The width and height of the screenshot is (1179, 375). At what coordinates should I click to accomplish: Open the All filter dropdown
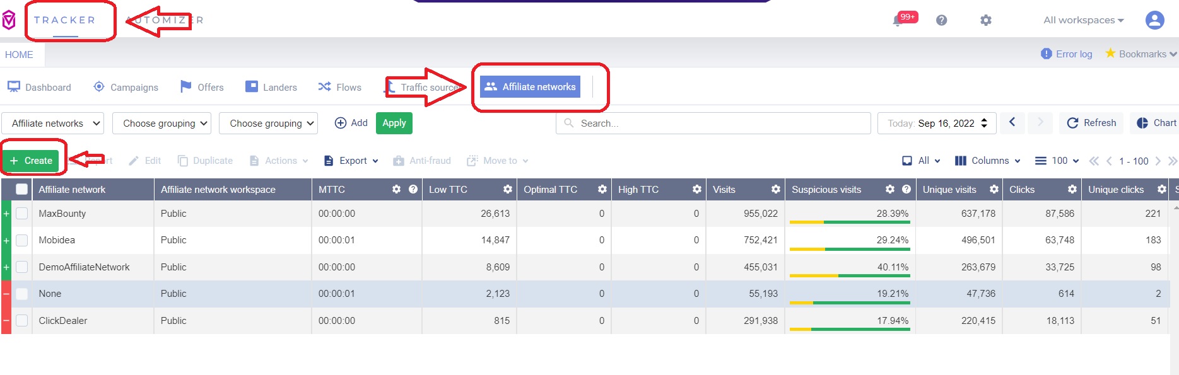[922, 161]
